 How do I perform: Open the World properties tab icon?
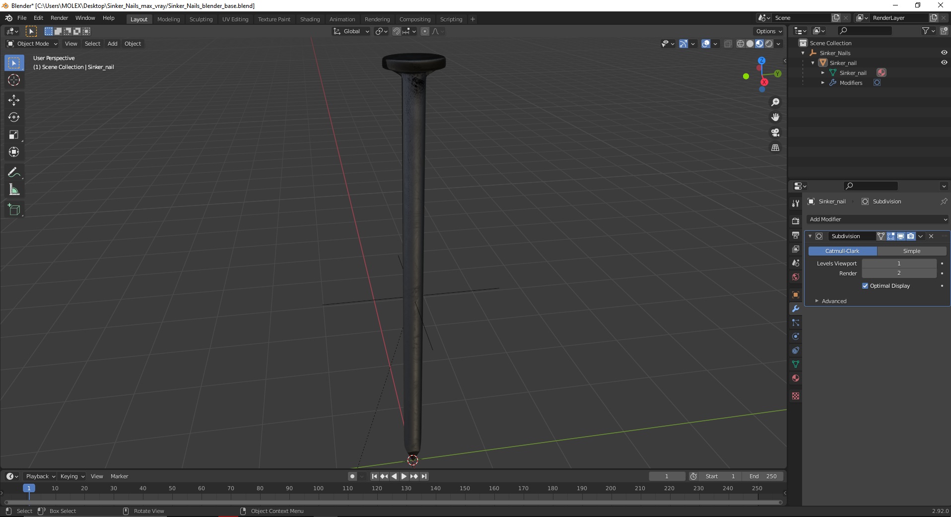[796, 277]
